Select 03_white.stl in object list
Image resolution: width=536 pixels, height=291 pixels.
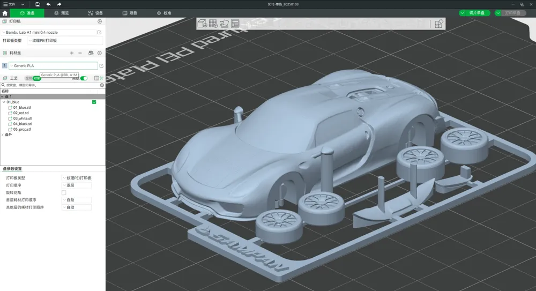pyautogui.click(x=23, y=118)
